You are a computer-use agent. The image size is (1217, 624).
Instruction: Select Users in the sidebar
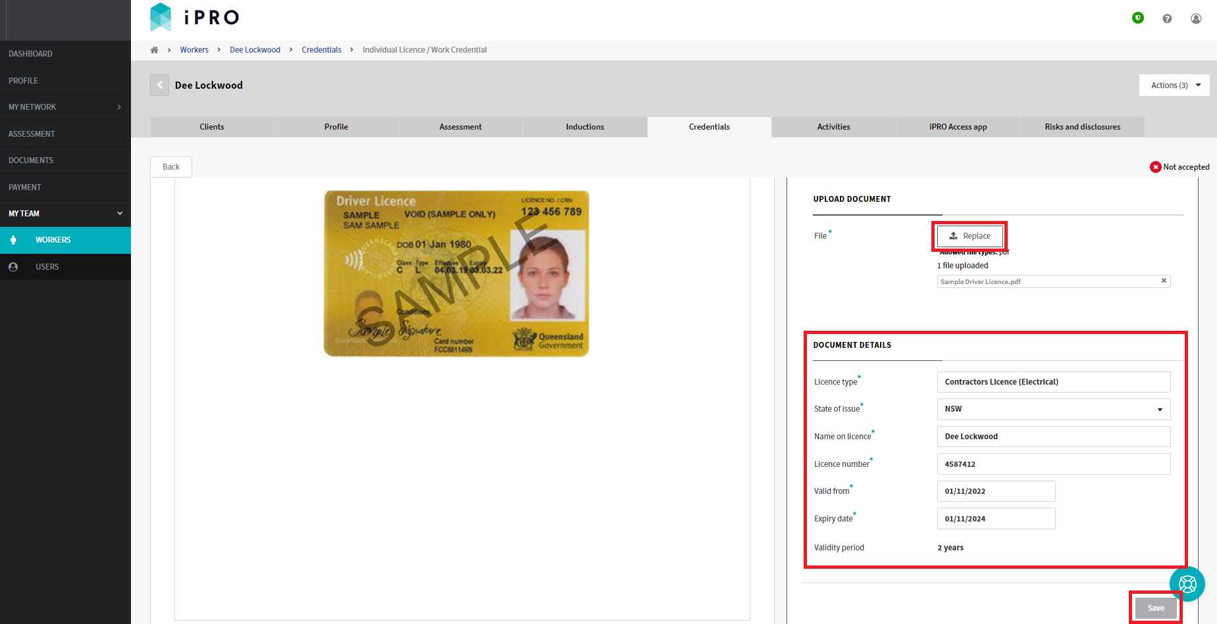pyautogui.click(x=65, y=267)
